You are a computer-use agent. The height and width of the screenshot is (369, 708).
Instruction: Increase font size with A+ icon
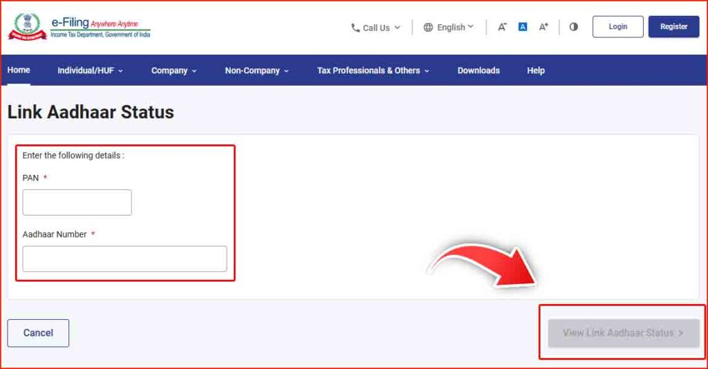543,27
